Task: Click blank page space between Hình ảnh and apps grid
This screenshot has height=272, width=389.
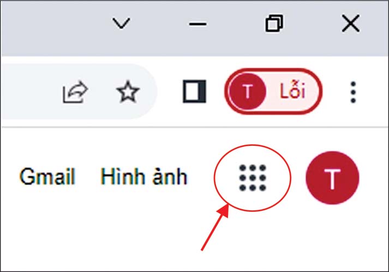Action: 200,176
